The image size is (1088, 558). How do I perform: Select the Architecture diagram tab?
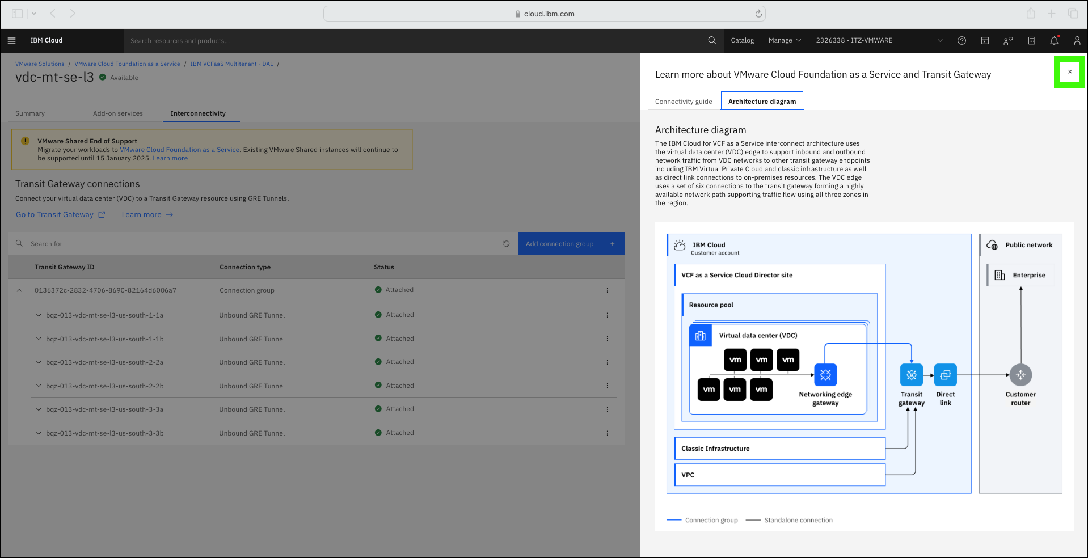762,102
